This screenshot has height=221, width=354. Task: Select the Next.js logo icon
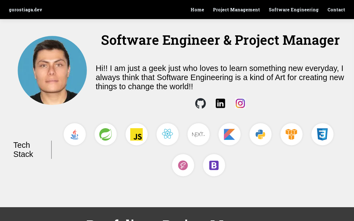pos(199,134)
